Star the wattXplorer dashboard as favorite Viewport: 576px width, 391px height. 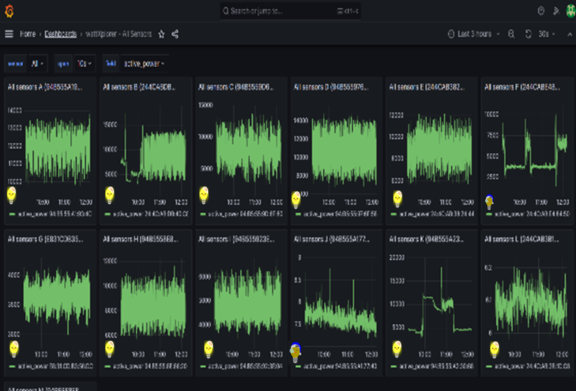pyautogui.click(x=162, y=33)
